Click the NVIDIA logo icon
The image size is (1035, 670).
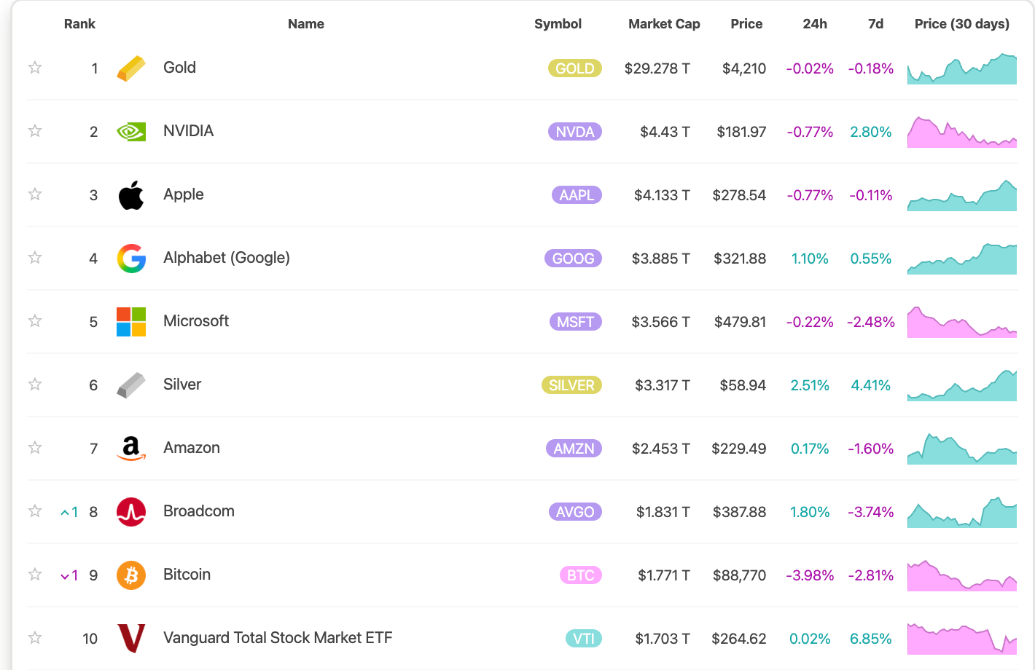pos(131,132)
